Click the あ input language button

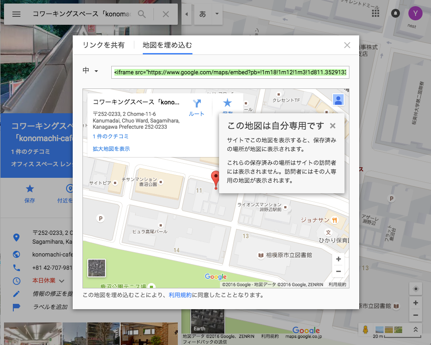click(203, 14)
